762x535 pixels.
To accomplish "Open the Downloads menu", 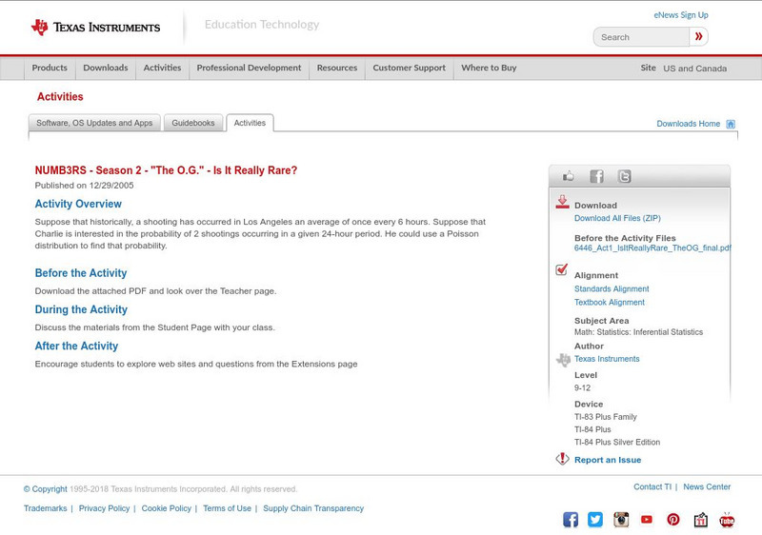I will 106,68.
